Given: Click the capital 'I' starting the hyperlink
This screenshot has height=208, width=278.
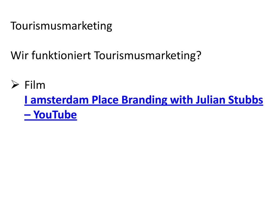Looking at the screenshot, I should pos(26,100).
